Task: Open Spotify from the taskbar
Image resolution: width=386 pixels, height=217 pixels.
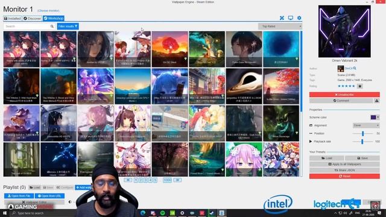Action: 162,213
